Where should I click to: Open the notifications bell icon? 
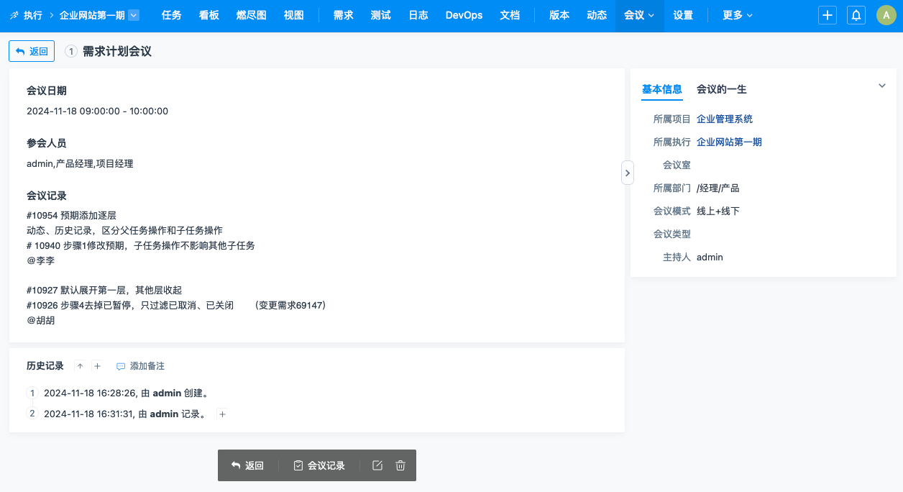pos(856,15)
